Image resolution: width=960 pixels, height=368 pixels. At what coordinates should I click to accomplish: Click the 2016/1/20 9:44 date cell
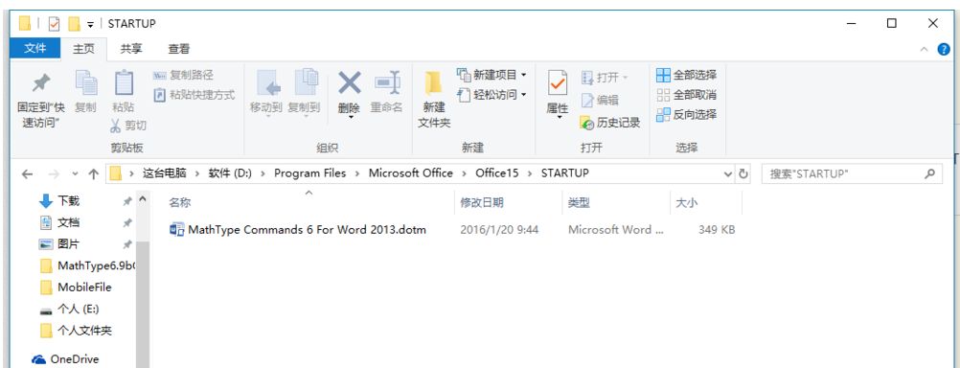499,230
